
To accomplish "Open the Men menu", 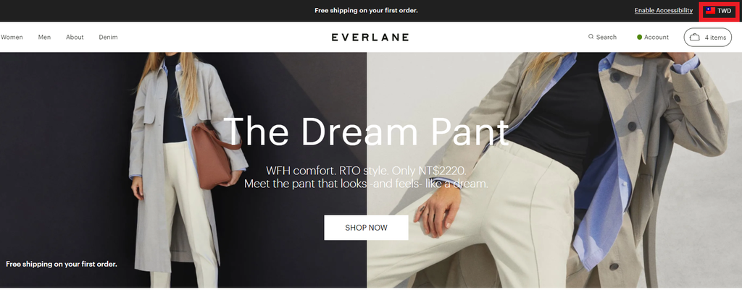I will pos(44,38).
